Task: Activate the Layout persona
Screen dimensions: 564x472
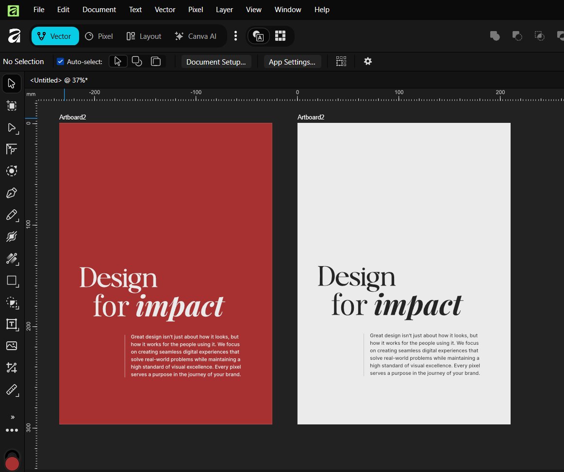Action: click(x=144, y=36)
